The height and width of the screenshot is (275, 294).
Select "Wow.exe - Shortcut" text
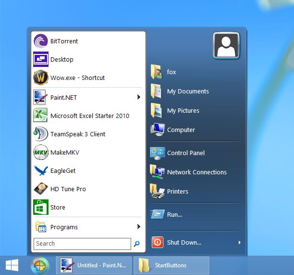point(77,78)
